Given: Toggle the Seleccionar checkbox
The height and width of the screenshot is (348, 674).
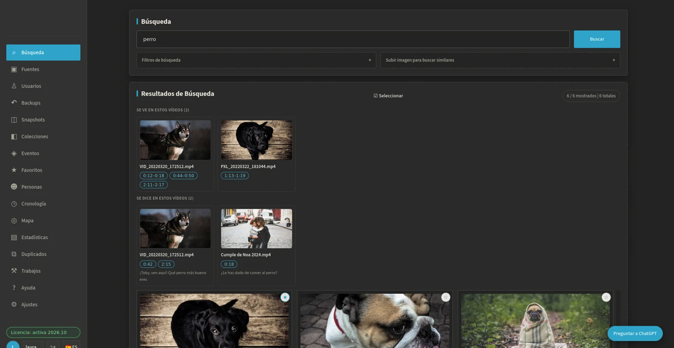Looking at the screenshot, I should (388, 96).
